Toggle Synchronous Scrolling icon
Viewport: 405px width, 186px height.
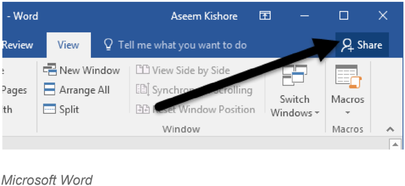point(143,90)
